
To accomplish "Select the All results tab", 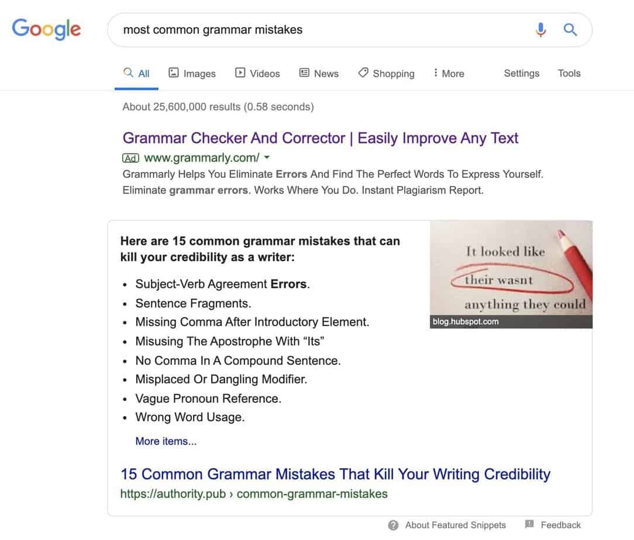I will 137,73.
